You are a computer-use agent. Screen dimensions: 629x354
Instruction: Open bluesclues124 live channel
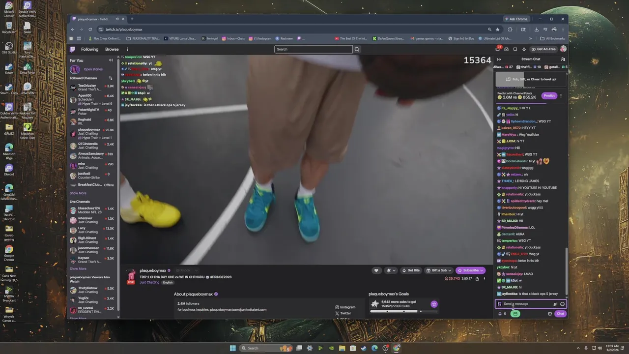pos(92,210)
